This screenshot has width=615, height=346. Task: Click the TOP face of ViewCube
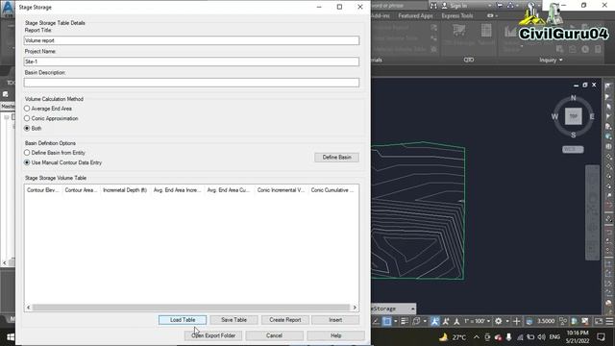[x=574, y=116]
